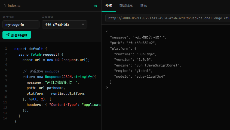Click the paper plane deploy icon
This screenshot has width=230, height=130.
point(8,35)
